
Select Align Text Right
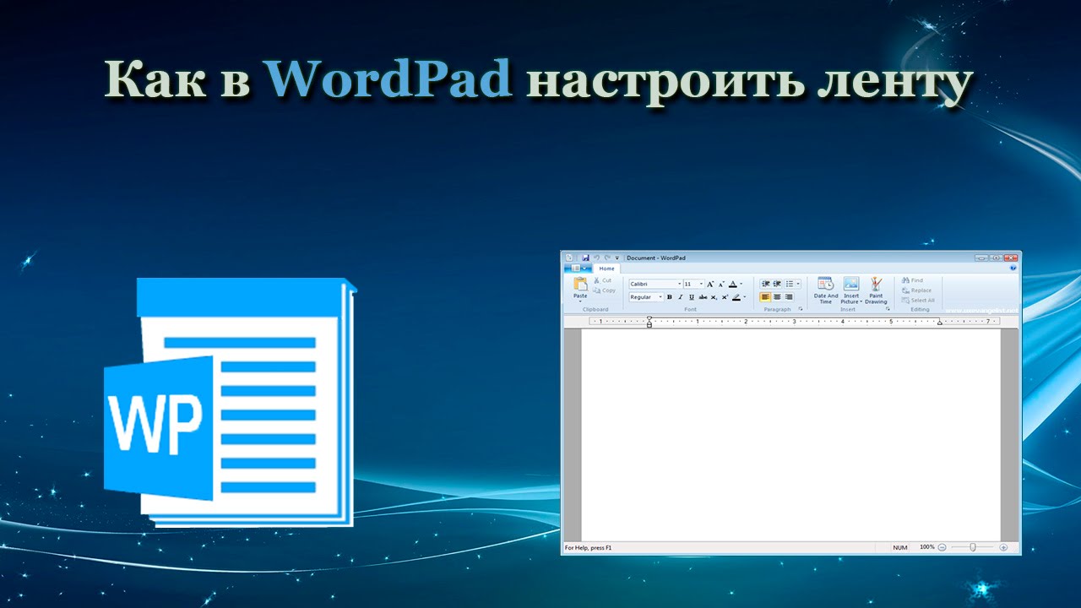789,297
